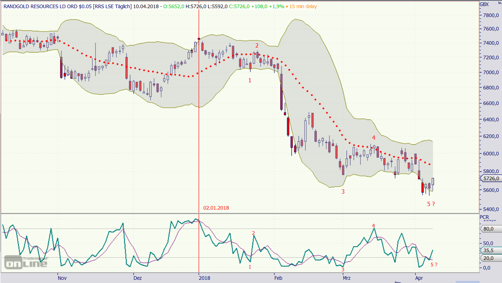Select the date 10.04.2018 in the header

click(x=146, y=6)
